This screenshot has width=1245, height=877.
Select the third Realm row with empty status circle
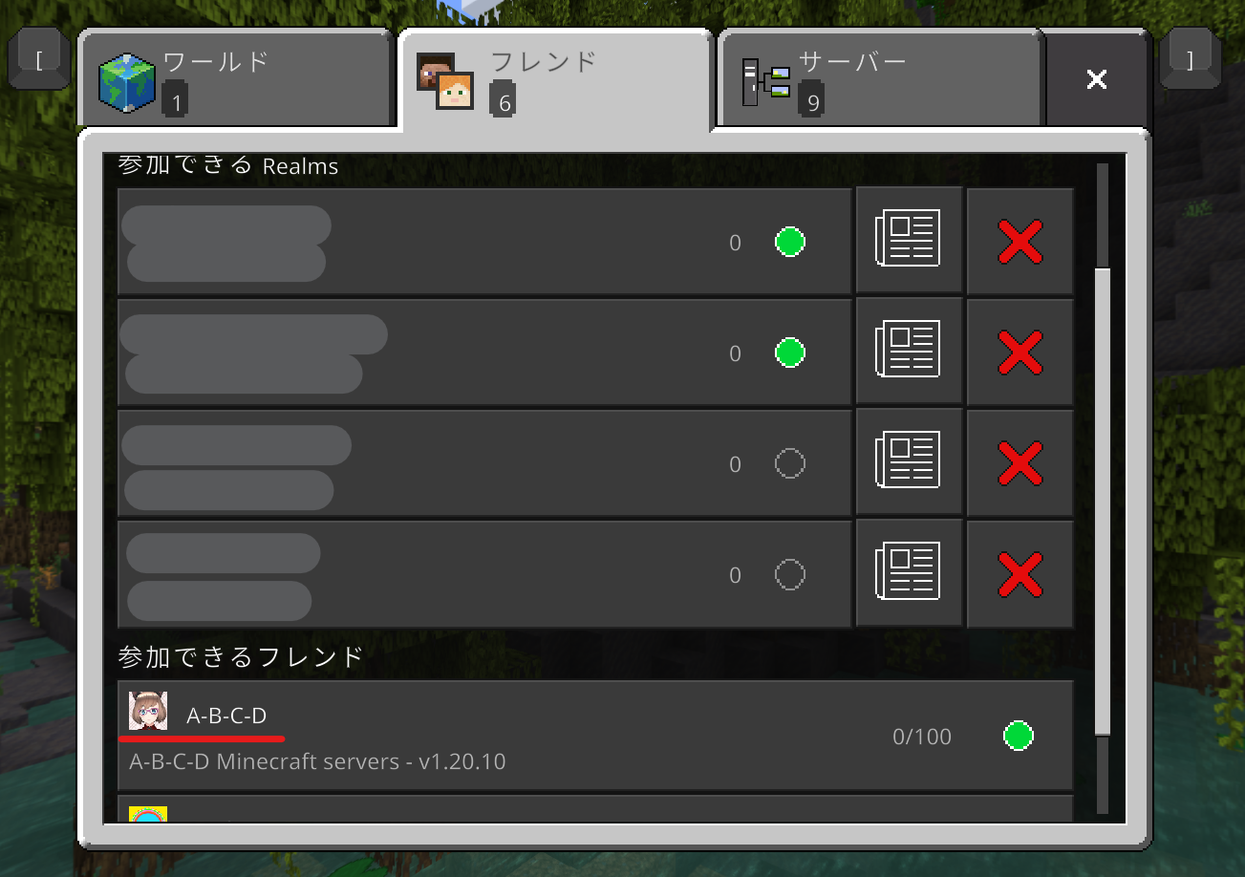[484, 462]
